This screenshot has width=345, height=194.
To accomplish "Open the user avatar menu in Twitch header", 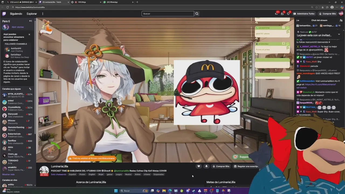I will [341, 14].
